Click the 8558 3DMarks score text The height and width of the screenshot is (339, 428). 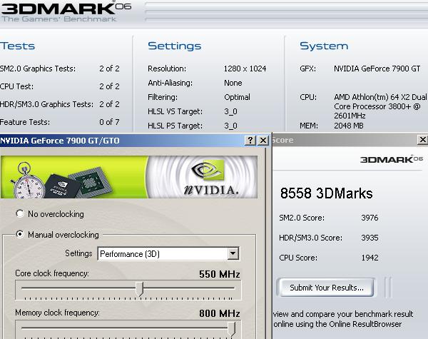pos(327,193)
